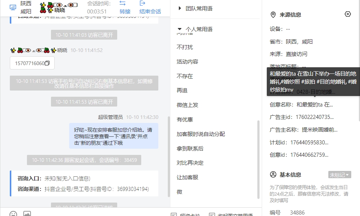This screenshot has height=216, width=360.
Task: Click the 广告主名称 提米映画 value
Action: [x=320, y=130]
